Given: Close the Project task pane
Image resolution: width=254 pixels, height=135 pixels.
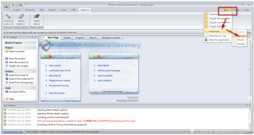Looking at the screenshot, I should (36, 37).
